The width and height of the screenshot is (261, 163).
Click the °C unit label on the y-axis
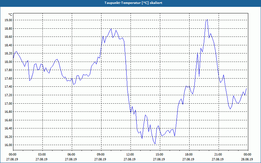point(10,15)
